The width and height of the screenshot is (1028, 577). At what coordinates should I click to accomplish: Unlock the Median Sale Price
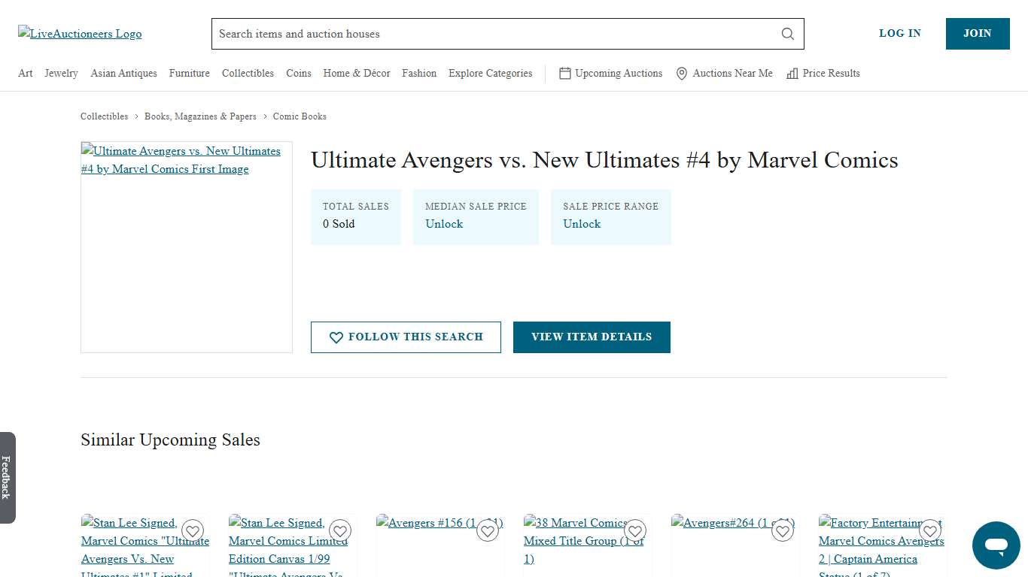[x=444, y=224]
